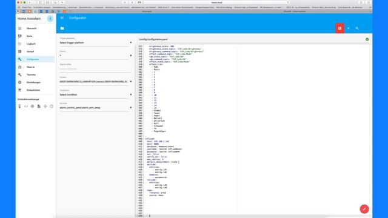Screen dimensions: 388x218
Task: Open the file browser folder icon
Action: coord(62,28)
